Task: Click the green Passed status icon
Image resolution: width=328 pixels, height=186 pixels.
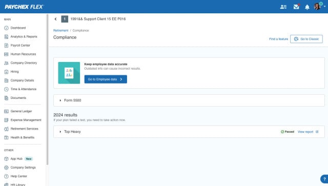Action: pos(282,132)
